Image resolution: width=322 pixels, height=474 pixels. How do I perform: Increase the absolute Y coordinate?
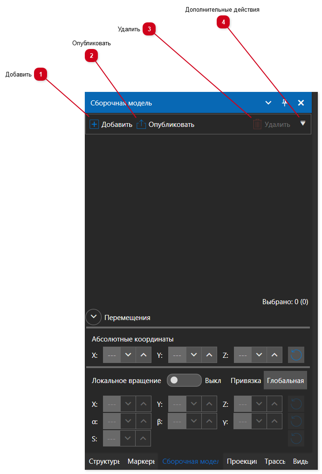(209, 355)
